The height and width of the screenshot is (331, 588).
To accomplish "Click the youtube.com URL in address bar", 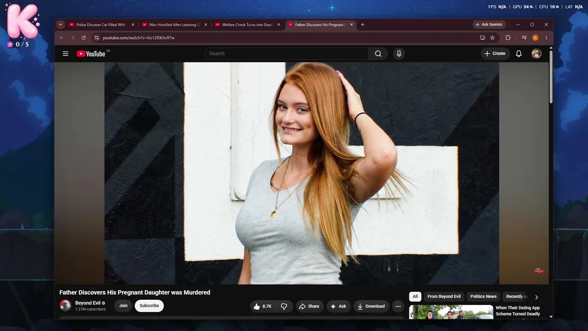I will (138, 38).
